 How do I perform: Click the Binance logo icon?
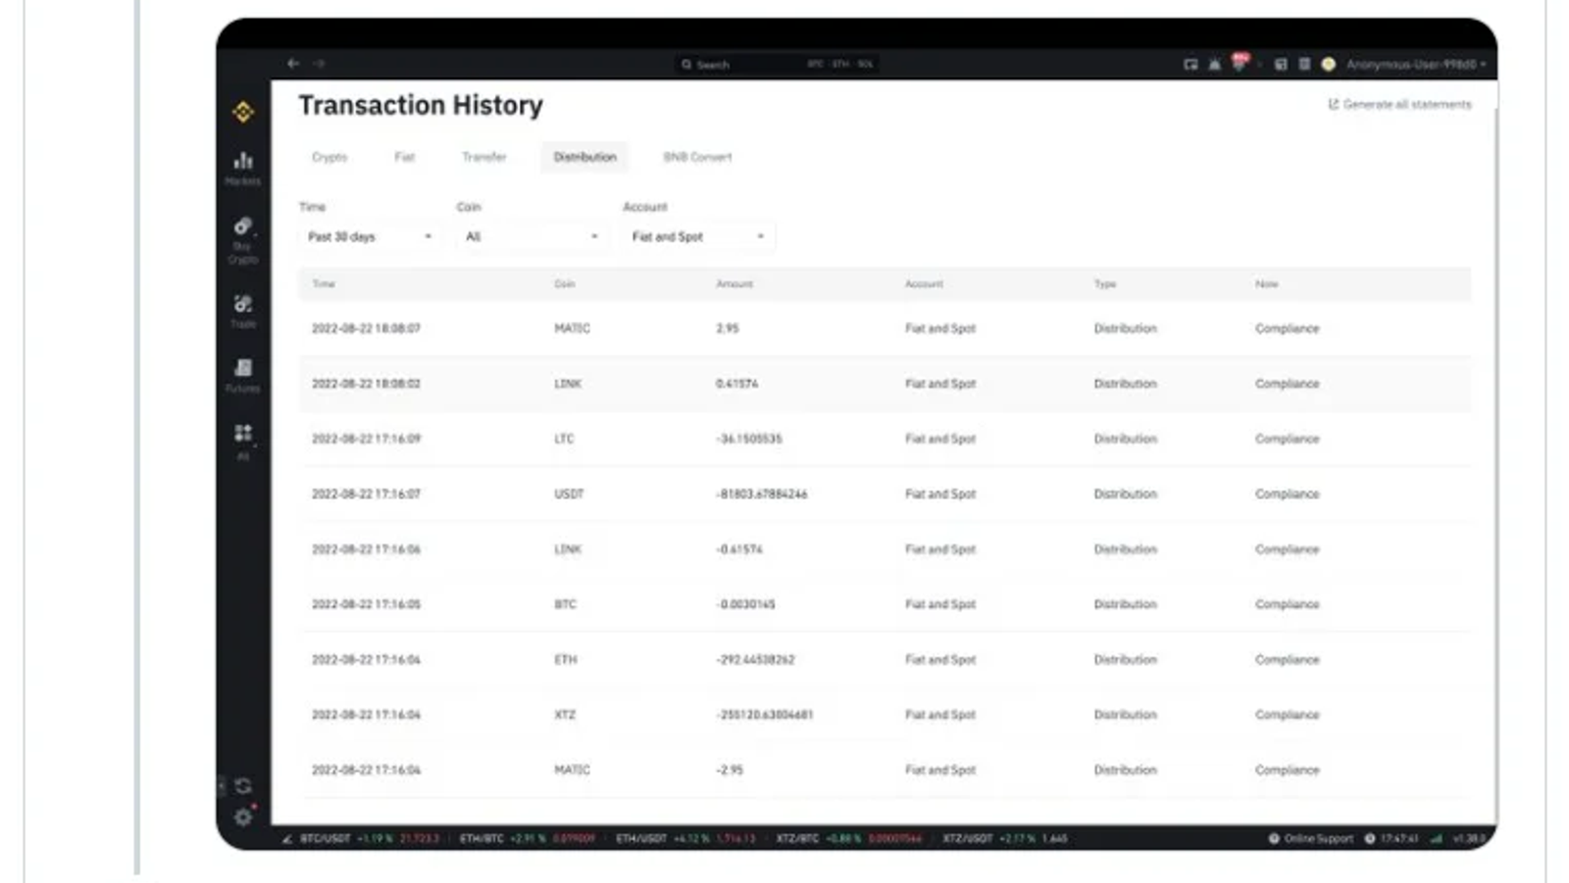coord(243,112)
